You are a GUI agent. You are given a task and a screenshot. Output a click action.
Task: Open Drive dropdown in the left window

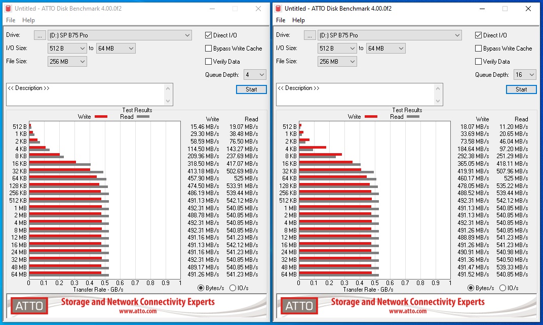coord(120,35)
